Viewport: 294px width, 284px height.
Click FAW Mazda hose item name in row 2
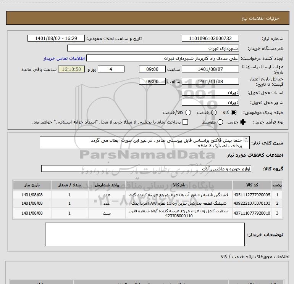pos(179,203)
